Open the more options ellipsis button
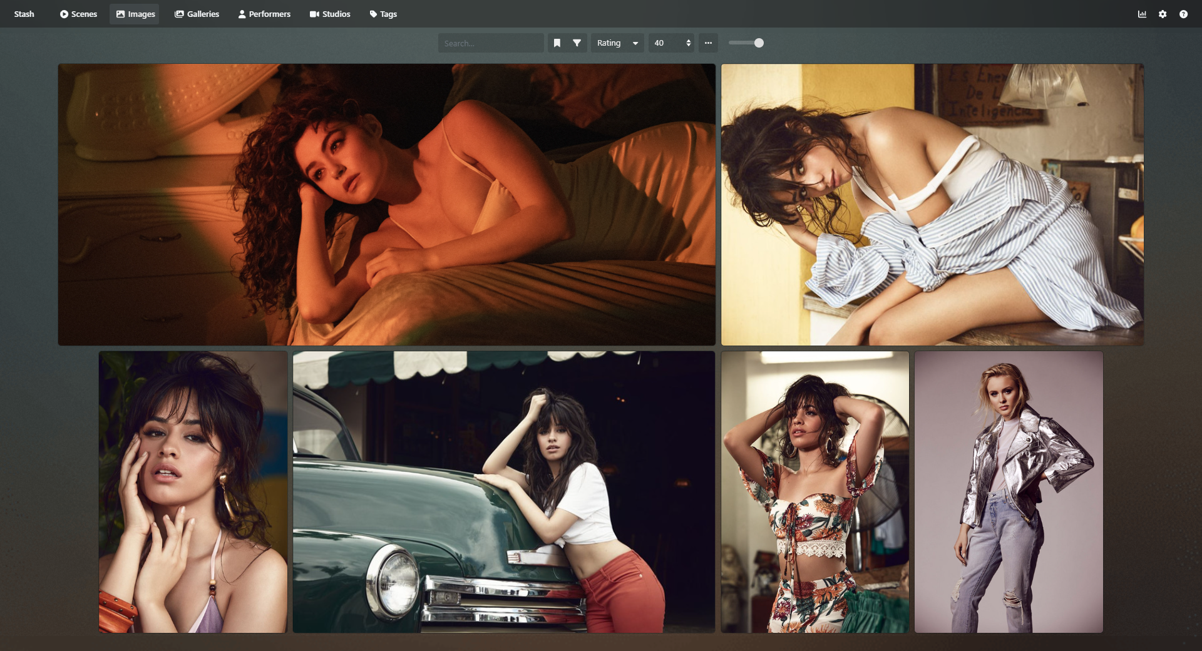 708,43
